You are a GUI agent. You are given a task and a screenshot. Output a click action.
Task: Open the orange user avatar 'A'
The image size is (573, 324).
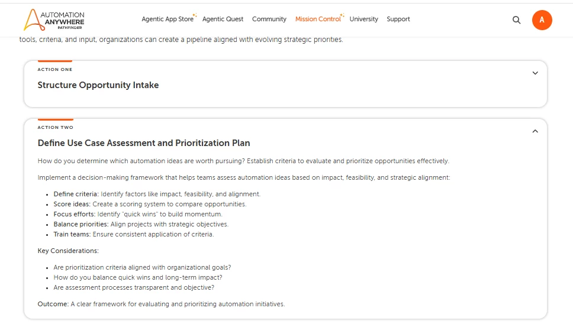point(542,20)
